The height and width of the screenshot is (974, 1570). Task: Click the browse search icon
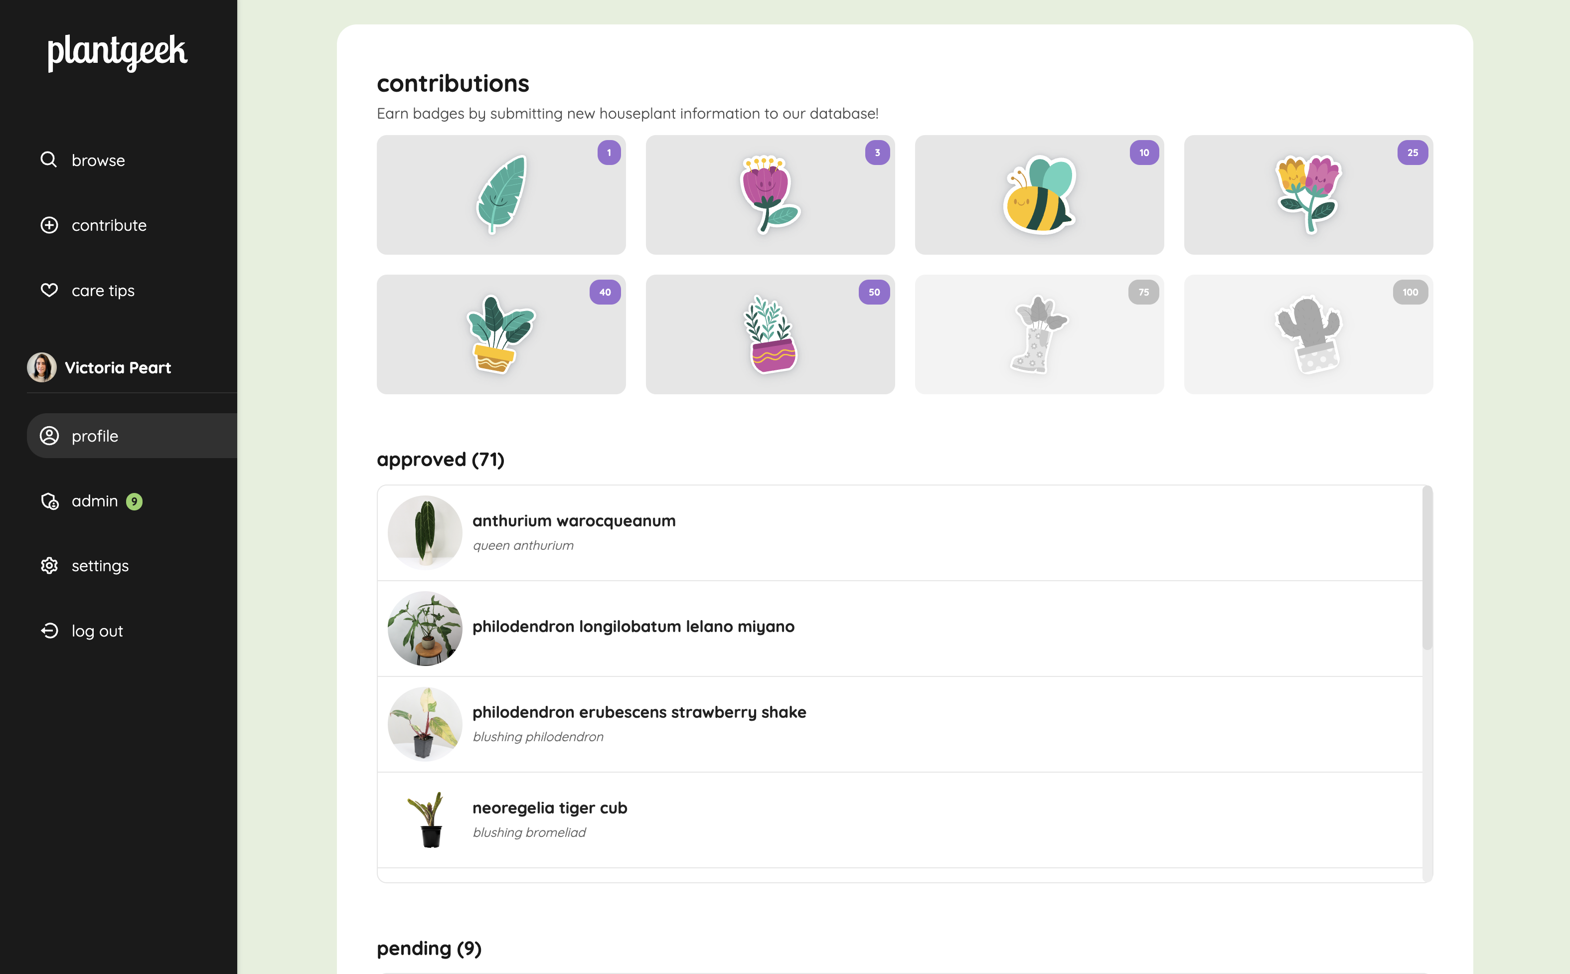click(49, 159)
